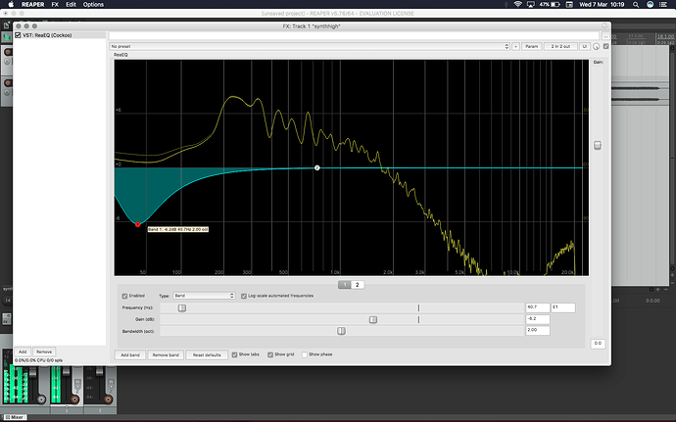
Task: Open the REAPER application menu
Action: (32, 4)
